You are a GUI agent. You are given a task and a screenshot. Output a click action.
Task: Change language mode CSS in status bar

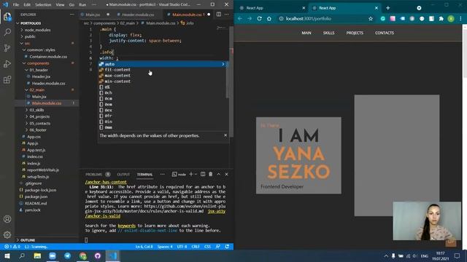pyautogui.click(x=207, y=247)
